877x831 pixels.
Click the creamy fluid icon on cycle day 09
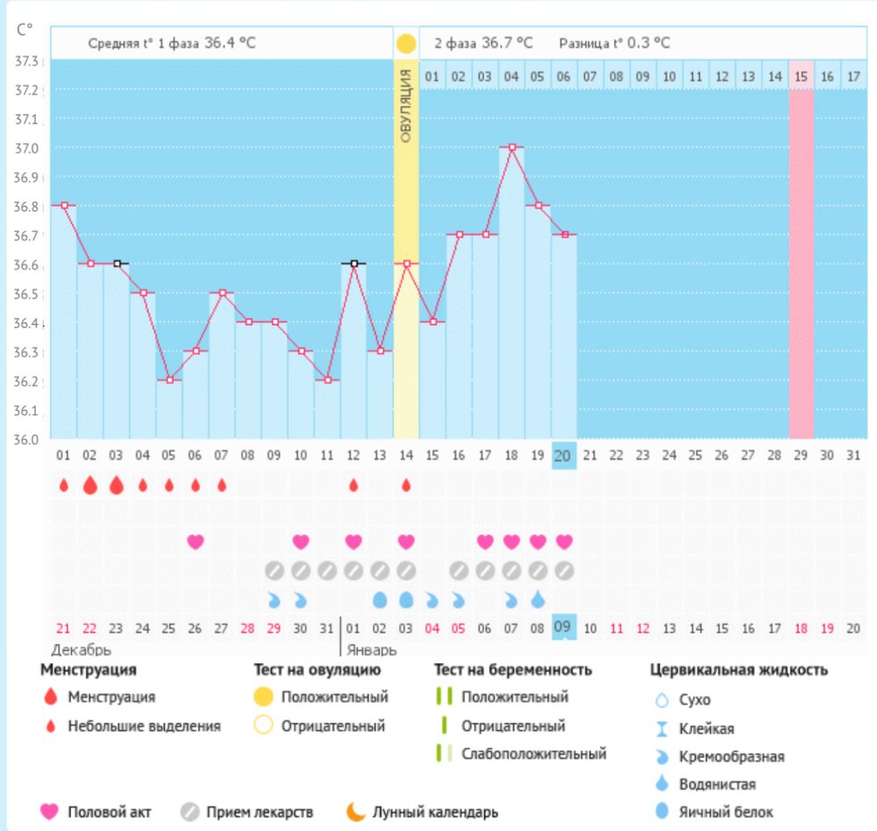pyautogui.click(x=274, y=600)
